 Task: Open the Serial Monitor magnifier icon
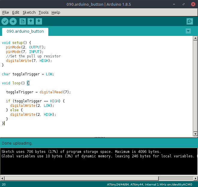click(x=190, y=22)
